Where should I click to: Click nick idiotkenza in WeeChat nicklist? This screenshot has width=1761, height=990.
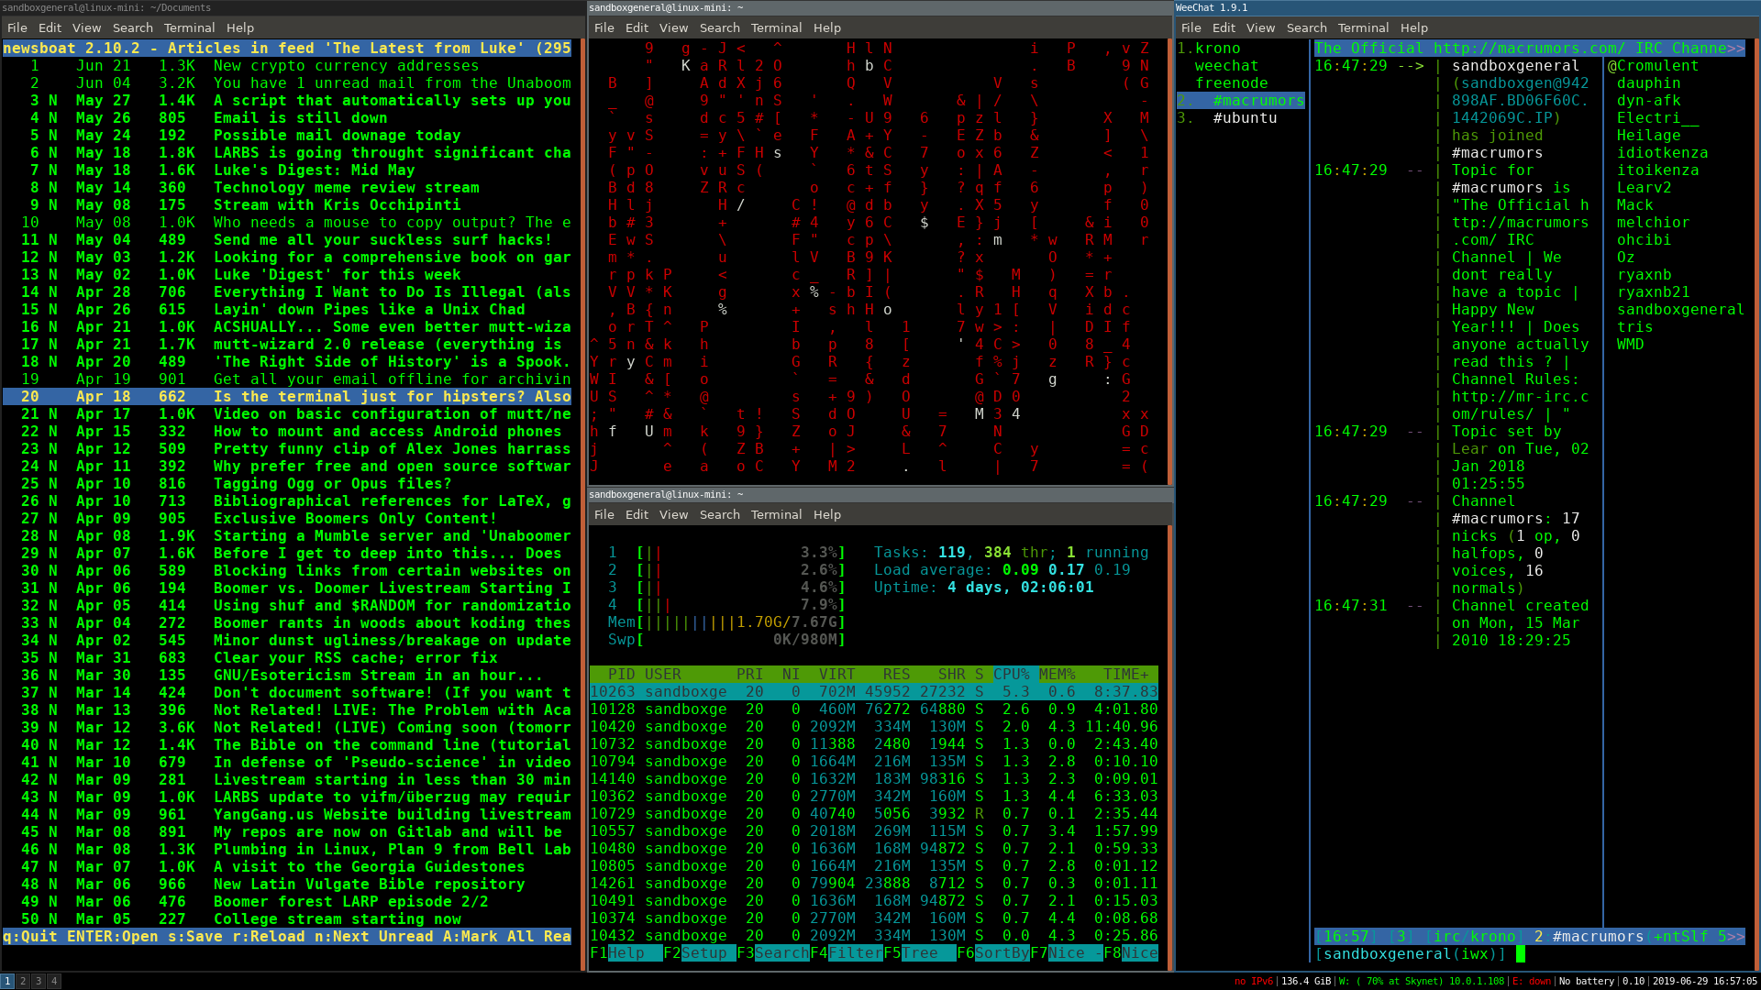point(1662,153)
